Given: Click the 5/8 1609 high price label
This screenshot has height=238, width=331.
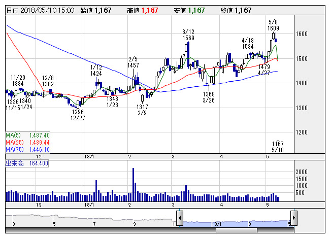Looking at the screenshot, I should coord(273,25).
